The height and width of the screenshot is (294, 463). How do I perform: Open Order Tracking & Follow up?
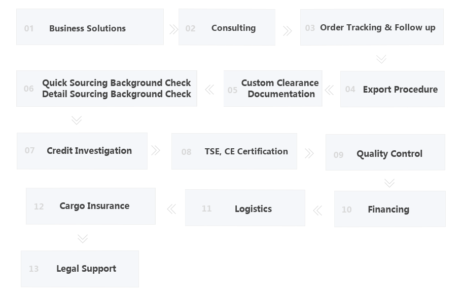point(372,27)
